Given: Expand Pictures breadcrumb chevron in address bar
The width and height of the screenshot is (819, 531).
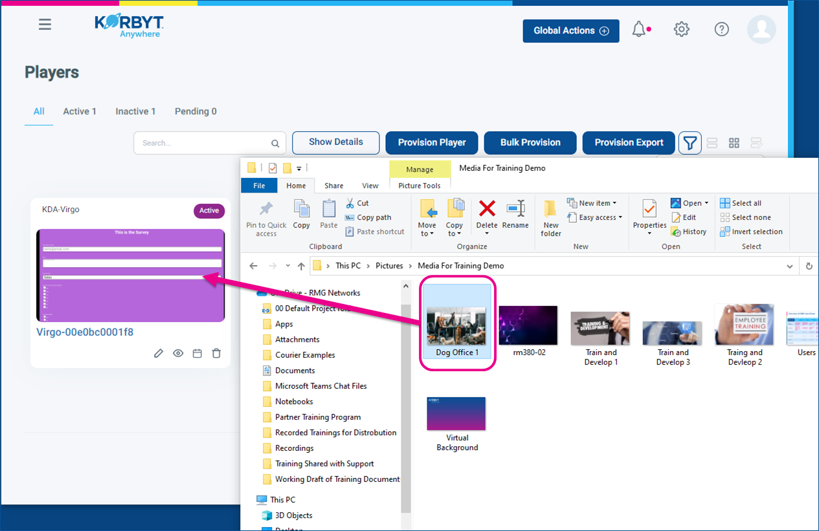Looking at the screenshot, I should point(410,266).
